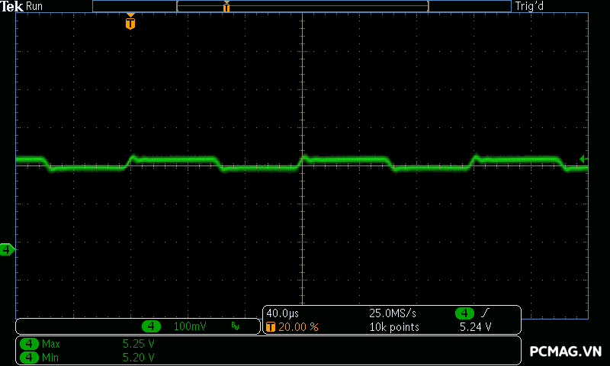Click the orange trigger position marker on graticule
The height and width of the screenshot is (366, 610).
[x=130, y=23]
